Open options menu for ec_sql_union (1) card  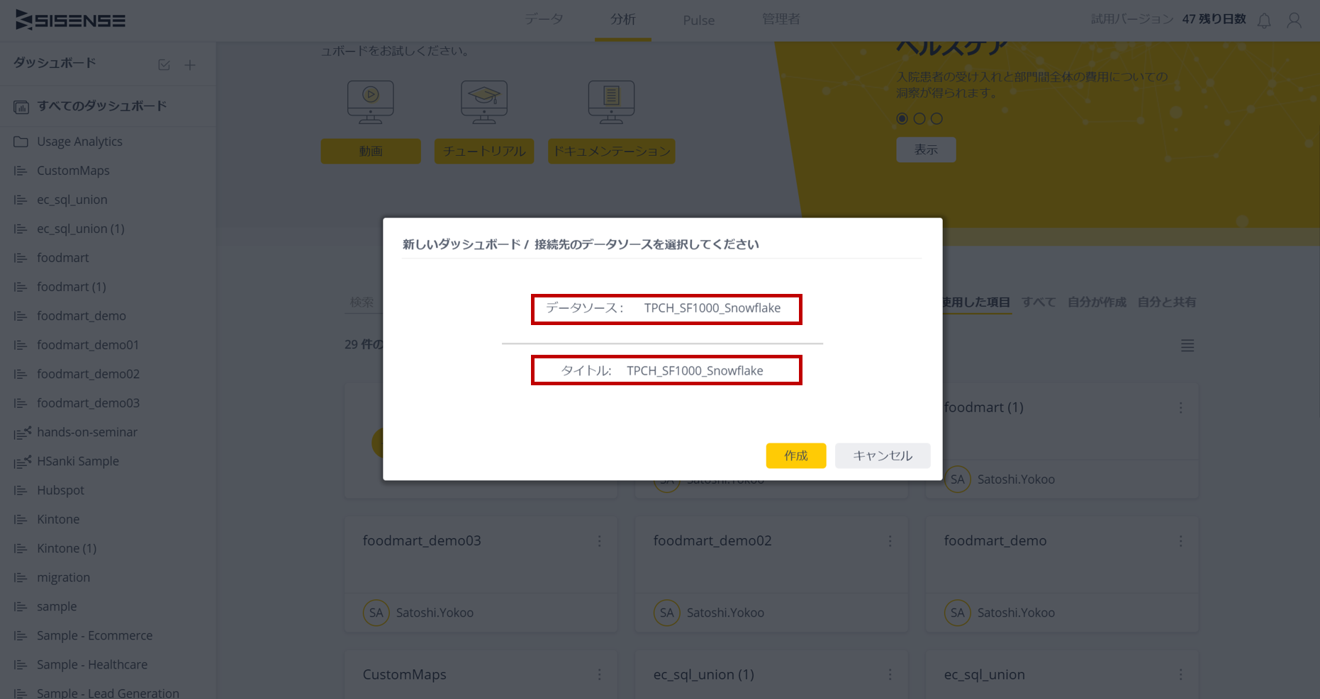coord(890,675)
